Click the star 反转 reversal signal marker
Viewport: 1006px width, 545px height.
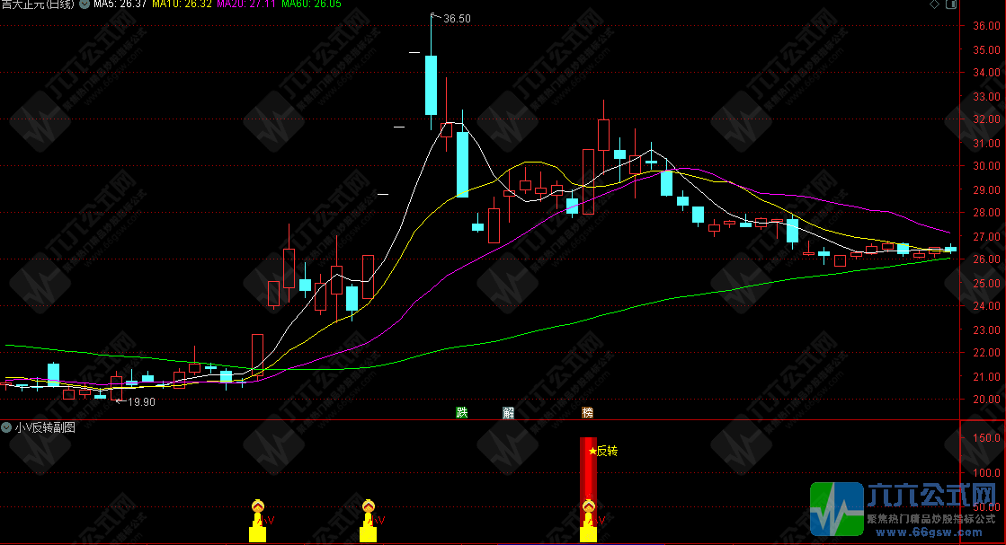click(x=602, y=451)
